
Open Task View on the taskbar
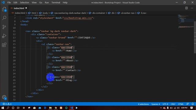(x=18, y=108)
